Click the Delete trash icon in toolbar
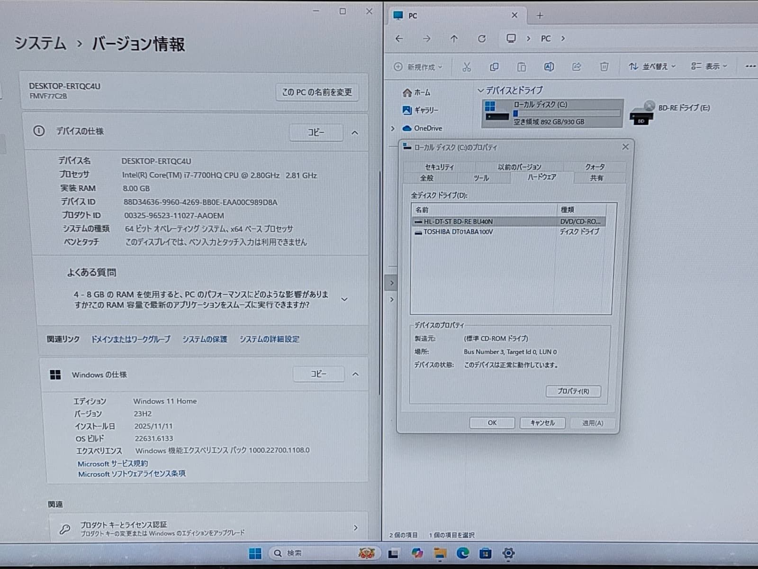758x569 pixels. [x=604, y=67]
